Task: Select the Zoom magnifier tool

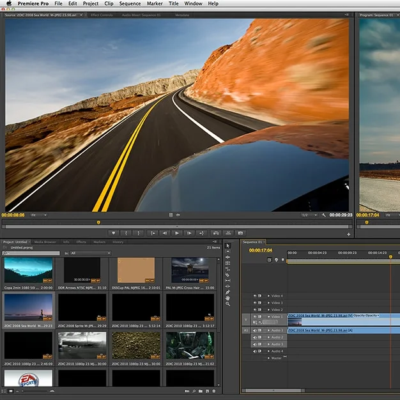Action: click(x=227, y=304)
